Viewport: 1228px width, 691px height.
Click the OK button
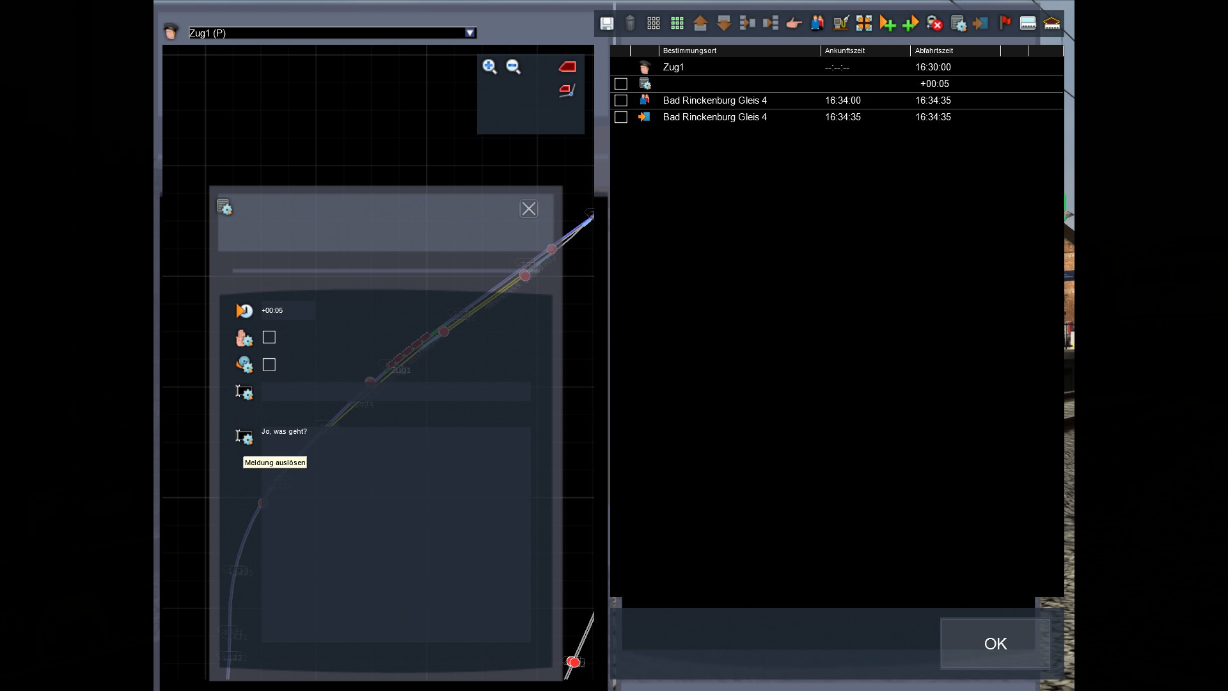[x=995, y=644]
